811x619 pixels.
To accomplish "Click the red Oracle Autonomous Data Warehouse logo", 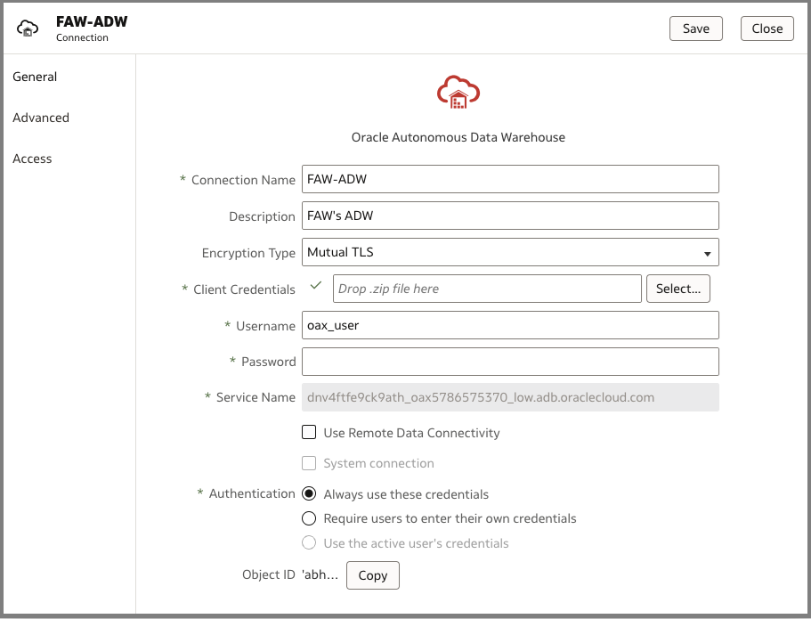I will click(458, 92).
